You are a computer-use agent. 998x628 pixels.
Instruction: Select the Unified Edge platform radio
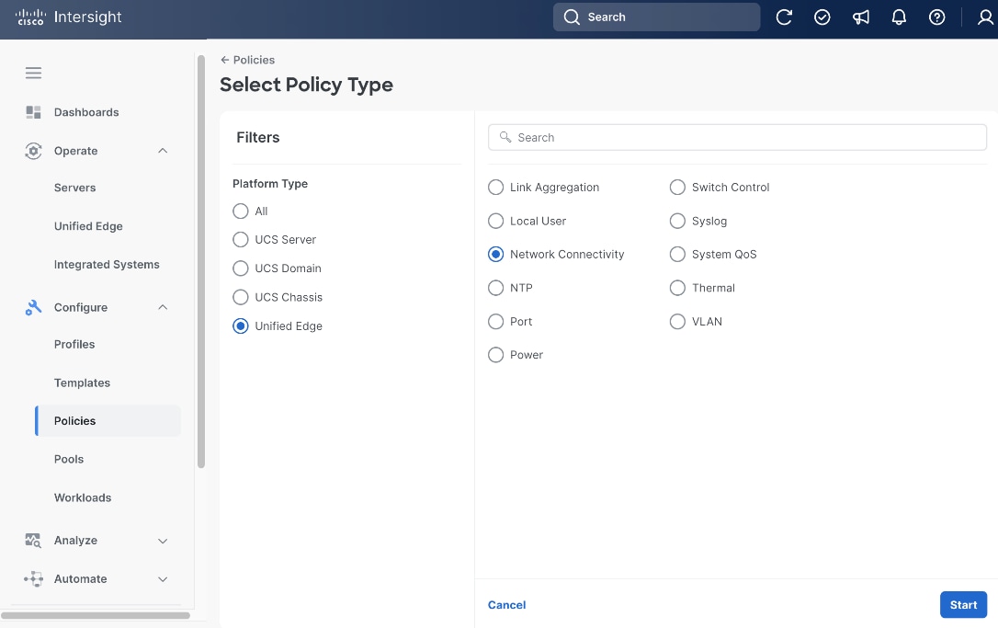point(241,326)
